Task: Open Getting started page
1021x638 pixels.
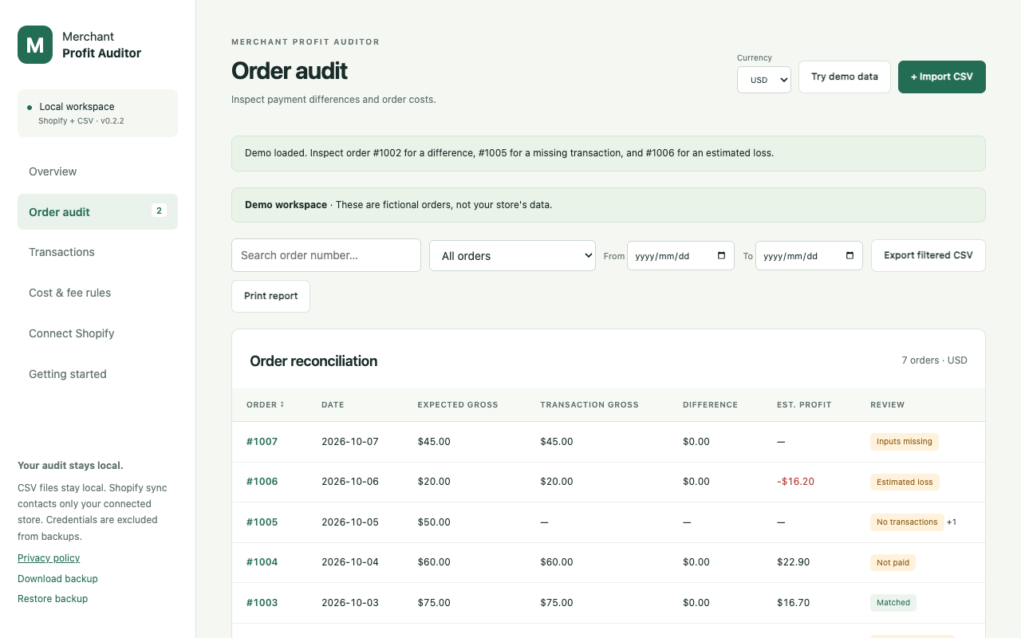Action: point(97,374)
